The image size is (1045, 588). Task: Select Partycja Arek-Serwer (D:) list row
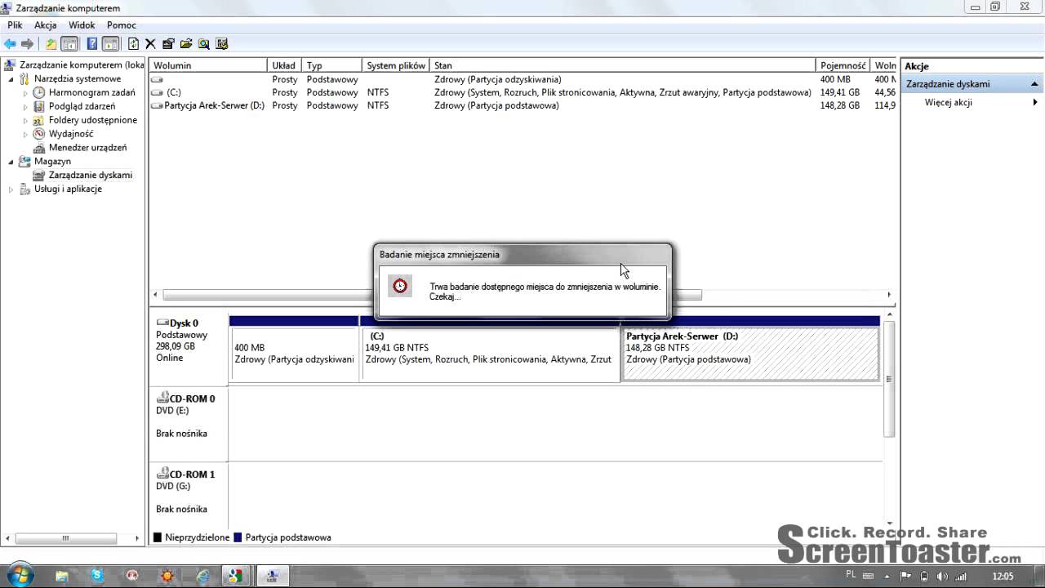(522, 105)
